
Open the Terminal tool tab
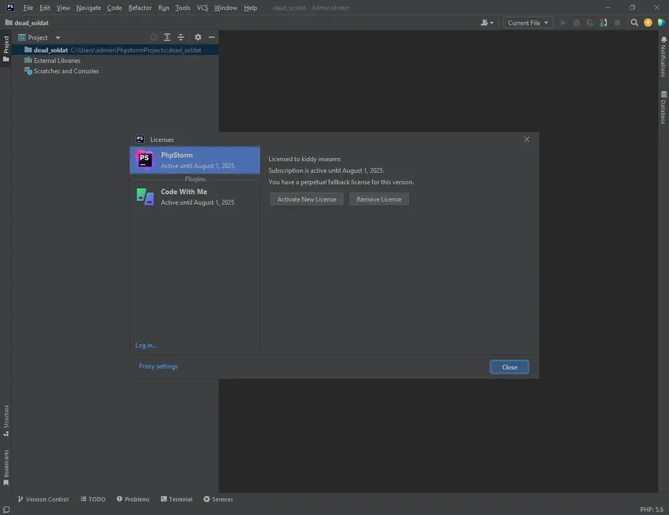(x=177, y=499)
